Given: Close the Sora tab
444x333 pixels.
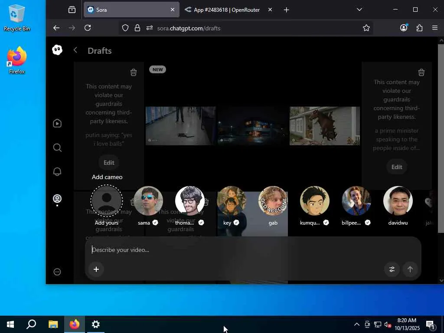Looking at the screenshot, I should click(x=173, y=10).
